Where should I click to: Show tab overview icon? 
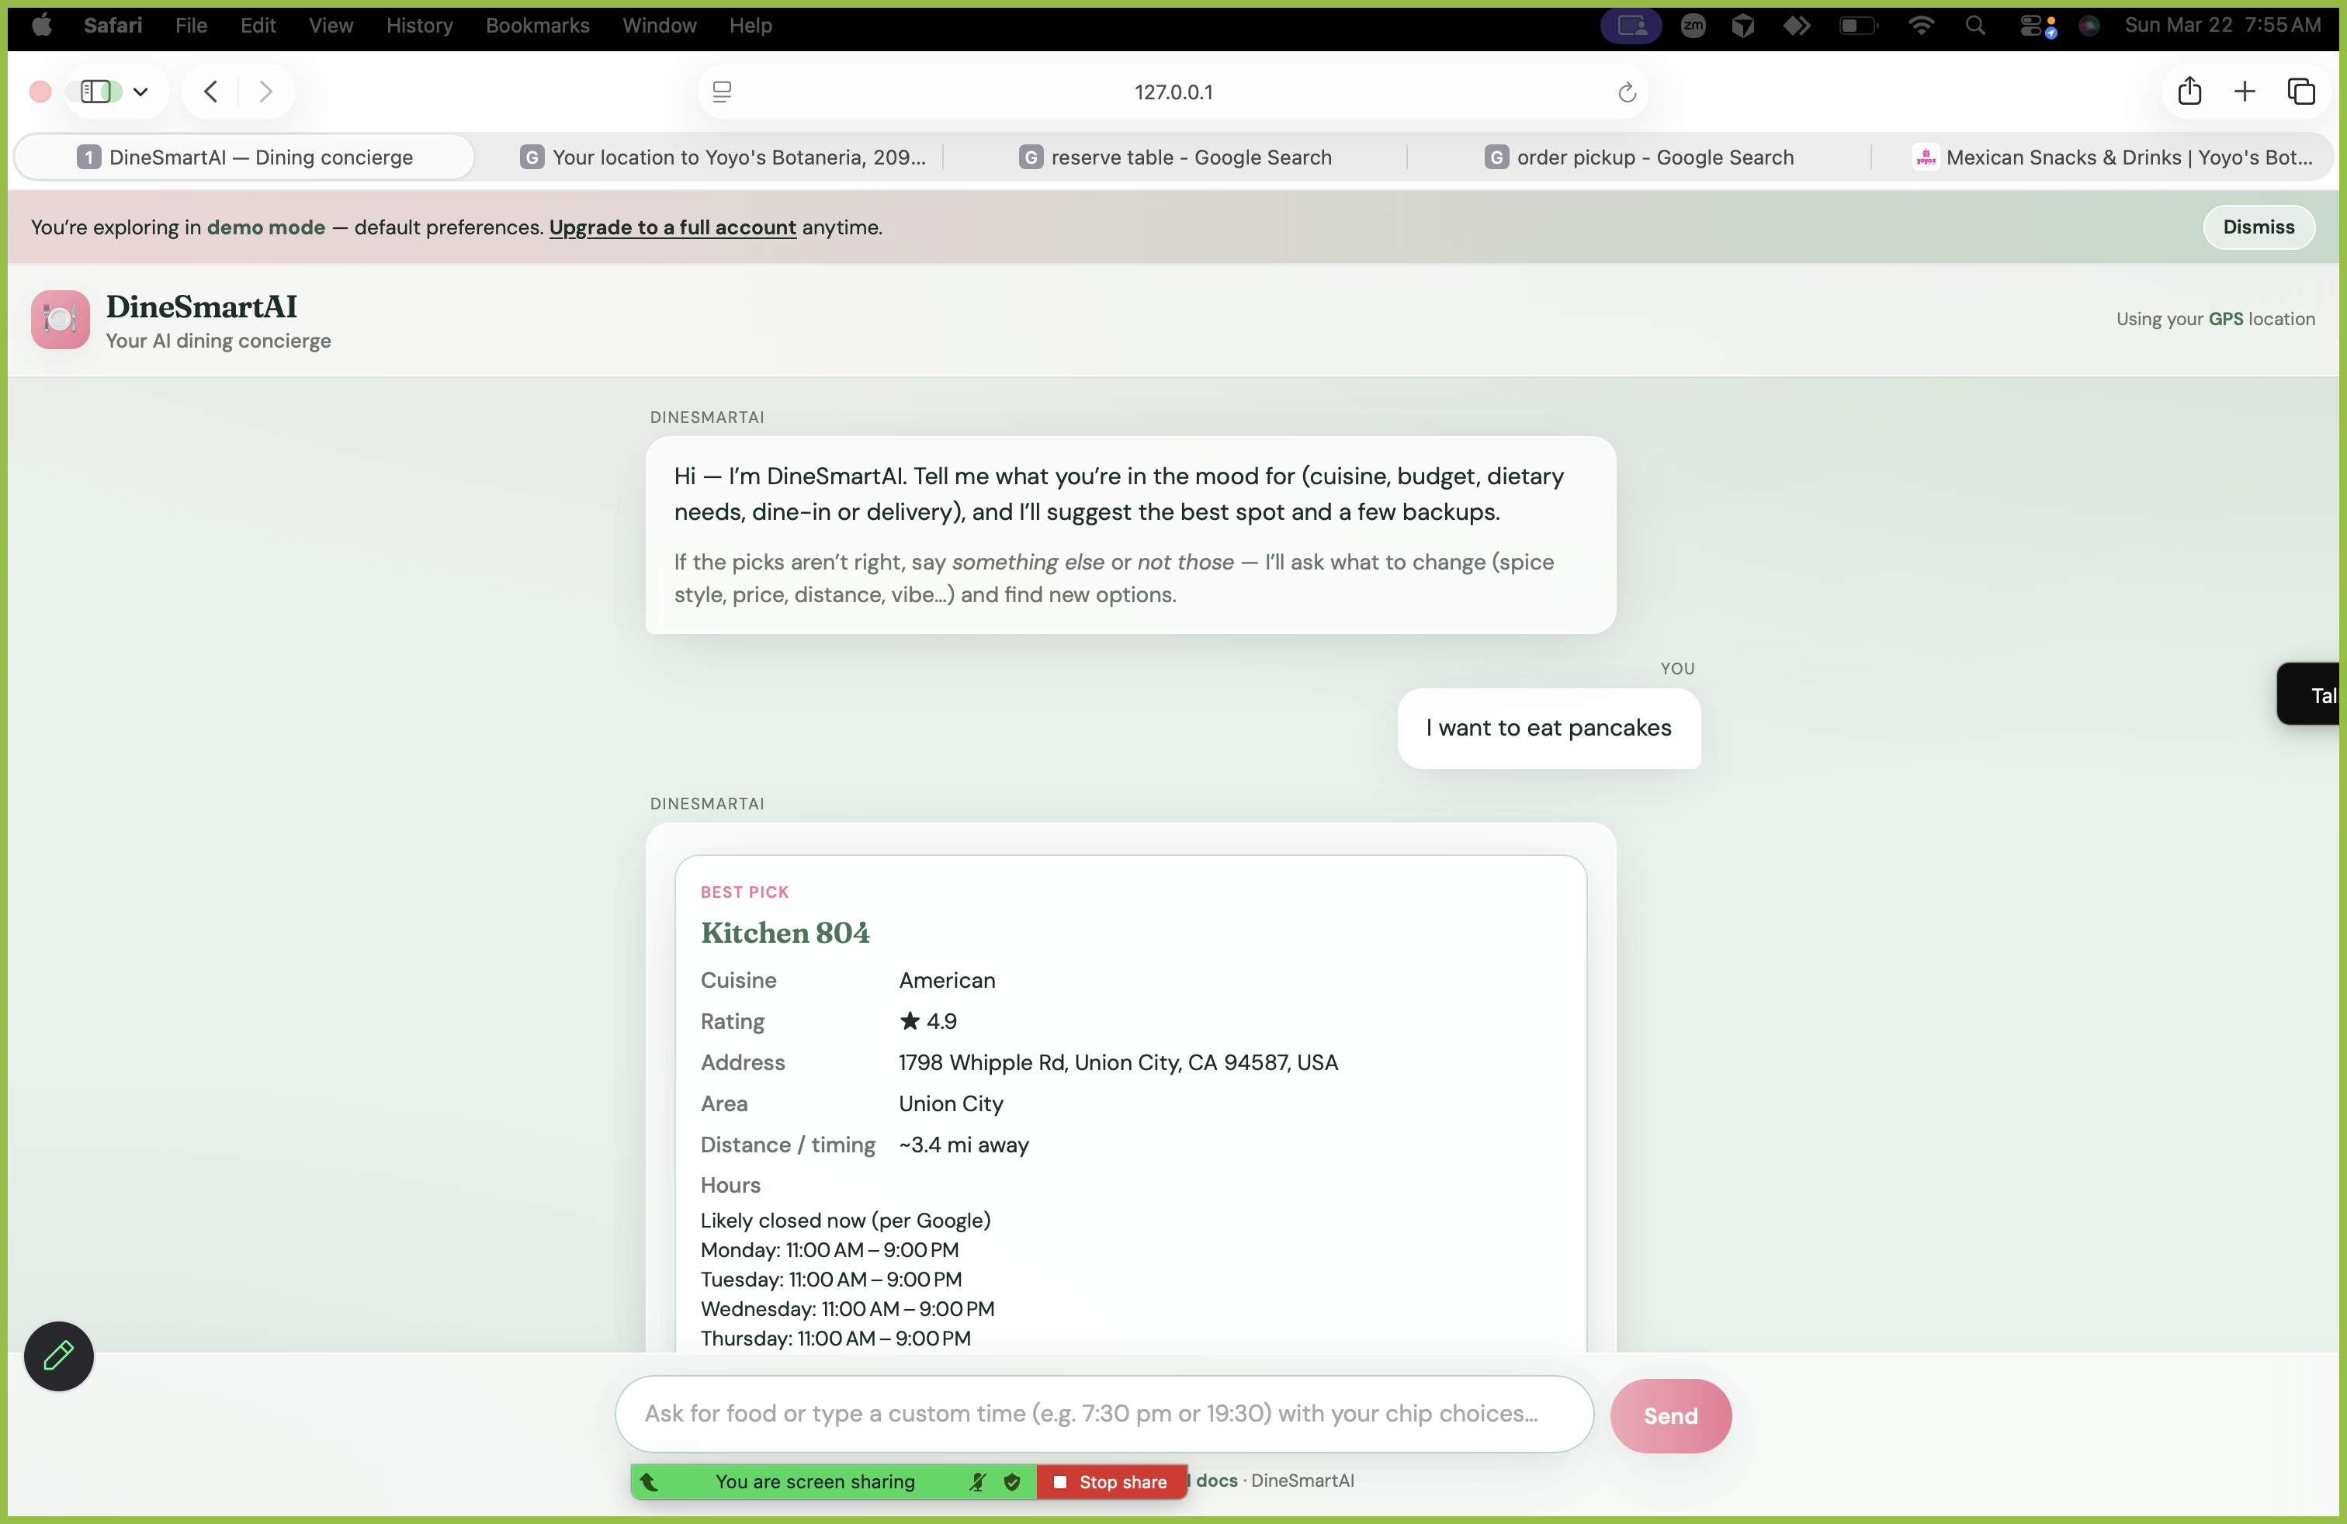click(2300, 92)
